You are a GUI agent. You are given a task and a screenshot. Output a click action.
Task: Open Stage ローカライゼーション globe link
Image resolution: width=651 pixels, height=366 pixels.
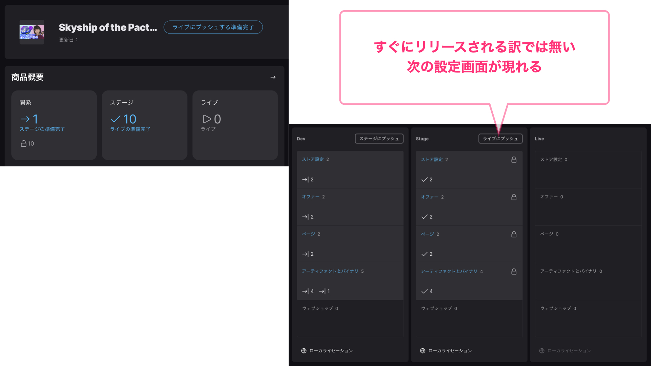tap(446, 351)
